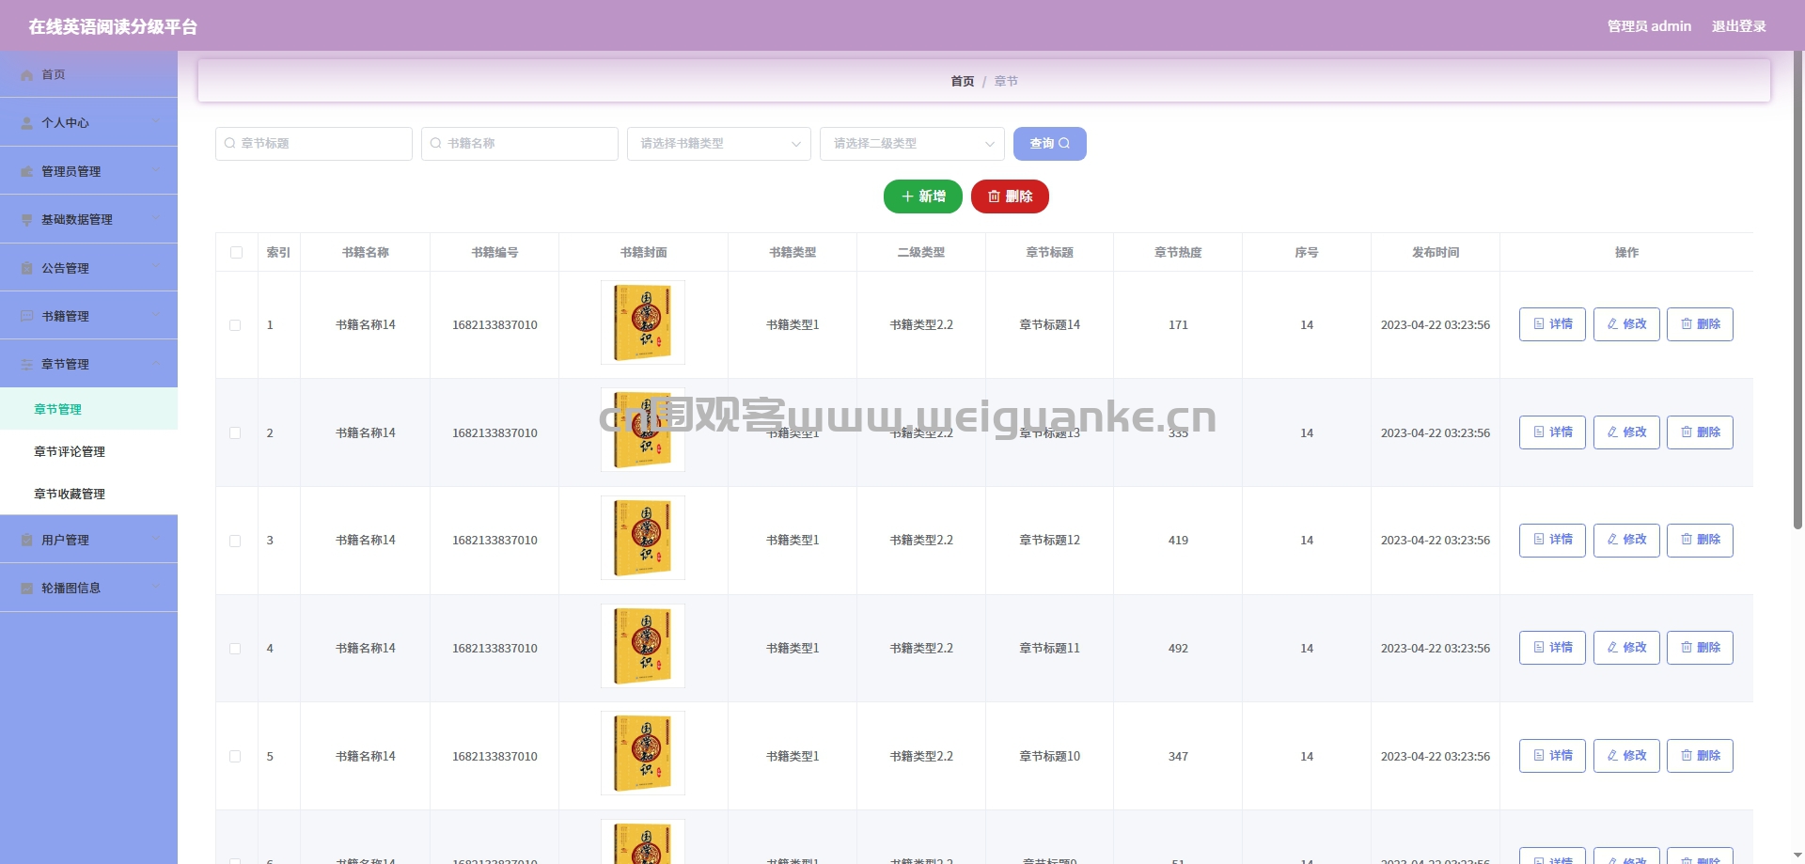Click the 章节标题14 cell
Viewport: 1805px width, 864px height.
pyautogui.click(x=1050, y=325)
